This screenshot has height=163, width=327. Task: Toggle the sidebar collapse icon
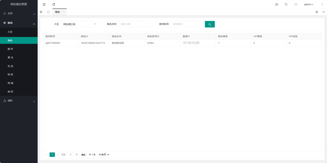[x=44, y=4]
